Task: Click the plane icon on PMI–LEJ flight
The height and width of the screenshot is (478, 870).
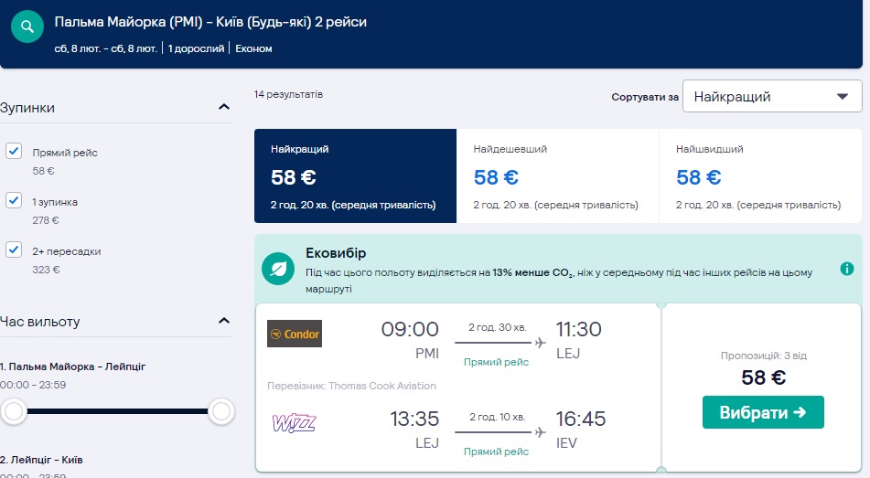Action: pyautogui.click(x=539, y=343)
